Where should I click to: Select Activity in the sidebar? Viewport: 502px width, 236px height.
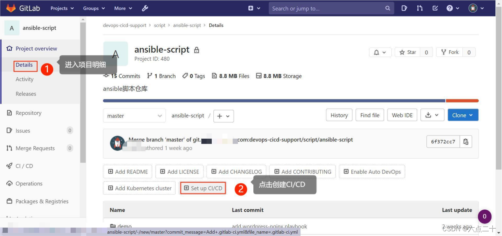[x=25, y=79]
